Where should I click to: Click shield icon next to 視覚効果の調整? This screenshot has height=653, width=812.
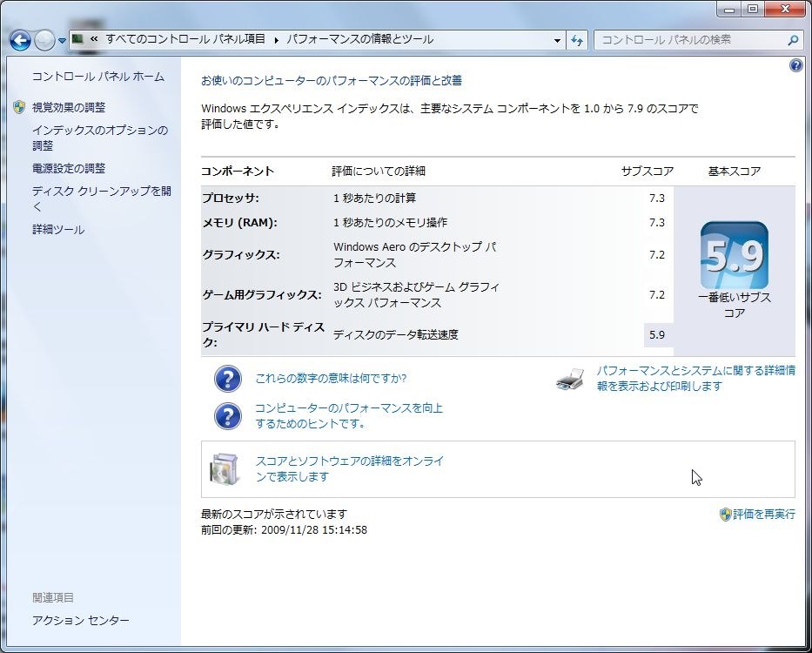point(19,107)
